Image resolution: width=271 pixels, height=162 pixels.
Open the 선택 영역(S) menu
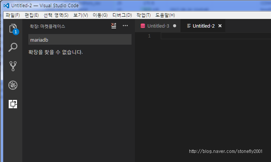click(56, 15)
